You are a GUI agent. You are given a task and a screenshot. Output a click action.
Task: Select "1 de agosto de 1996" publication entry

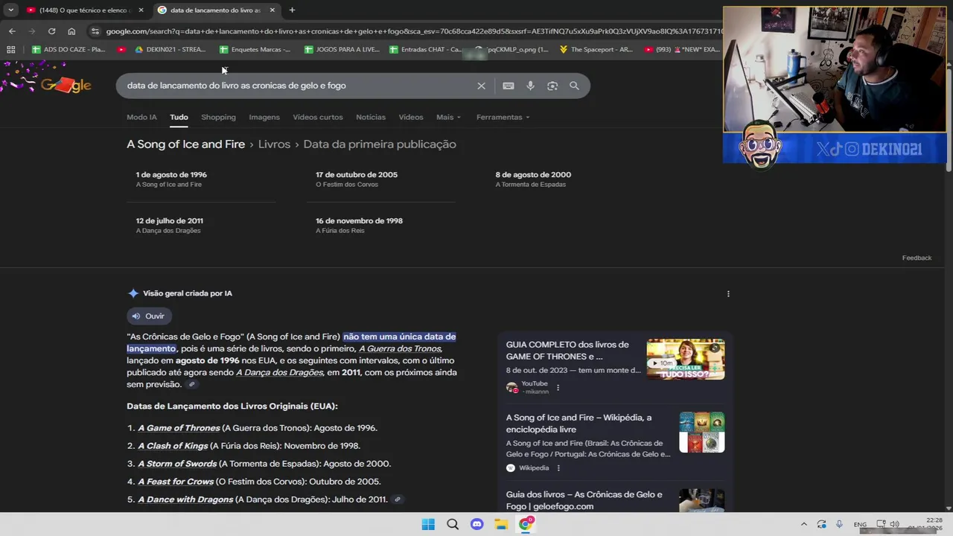171,179
